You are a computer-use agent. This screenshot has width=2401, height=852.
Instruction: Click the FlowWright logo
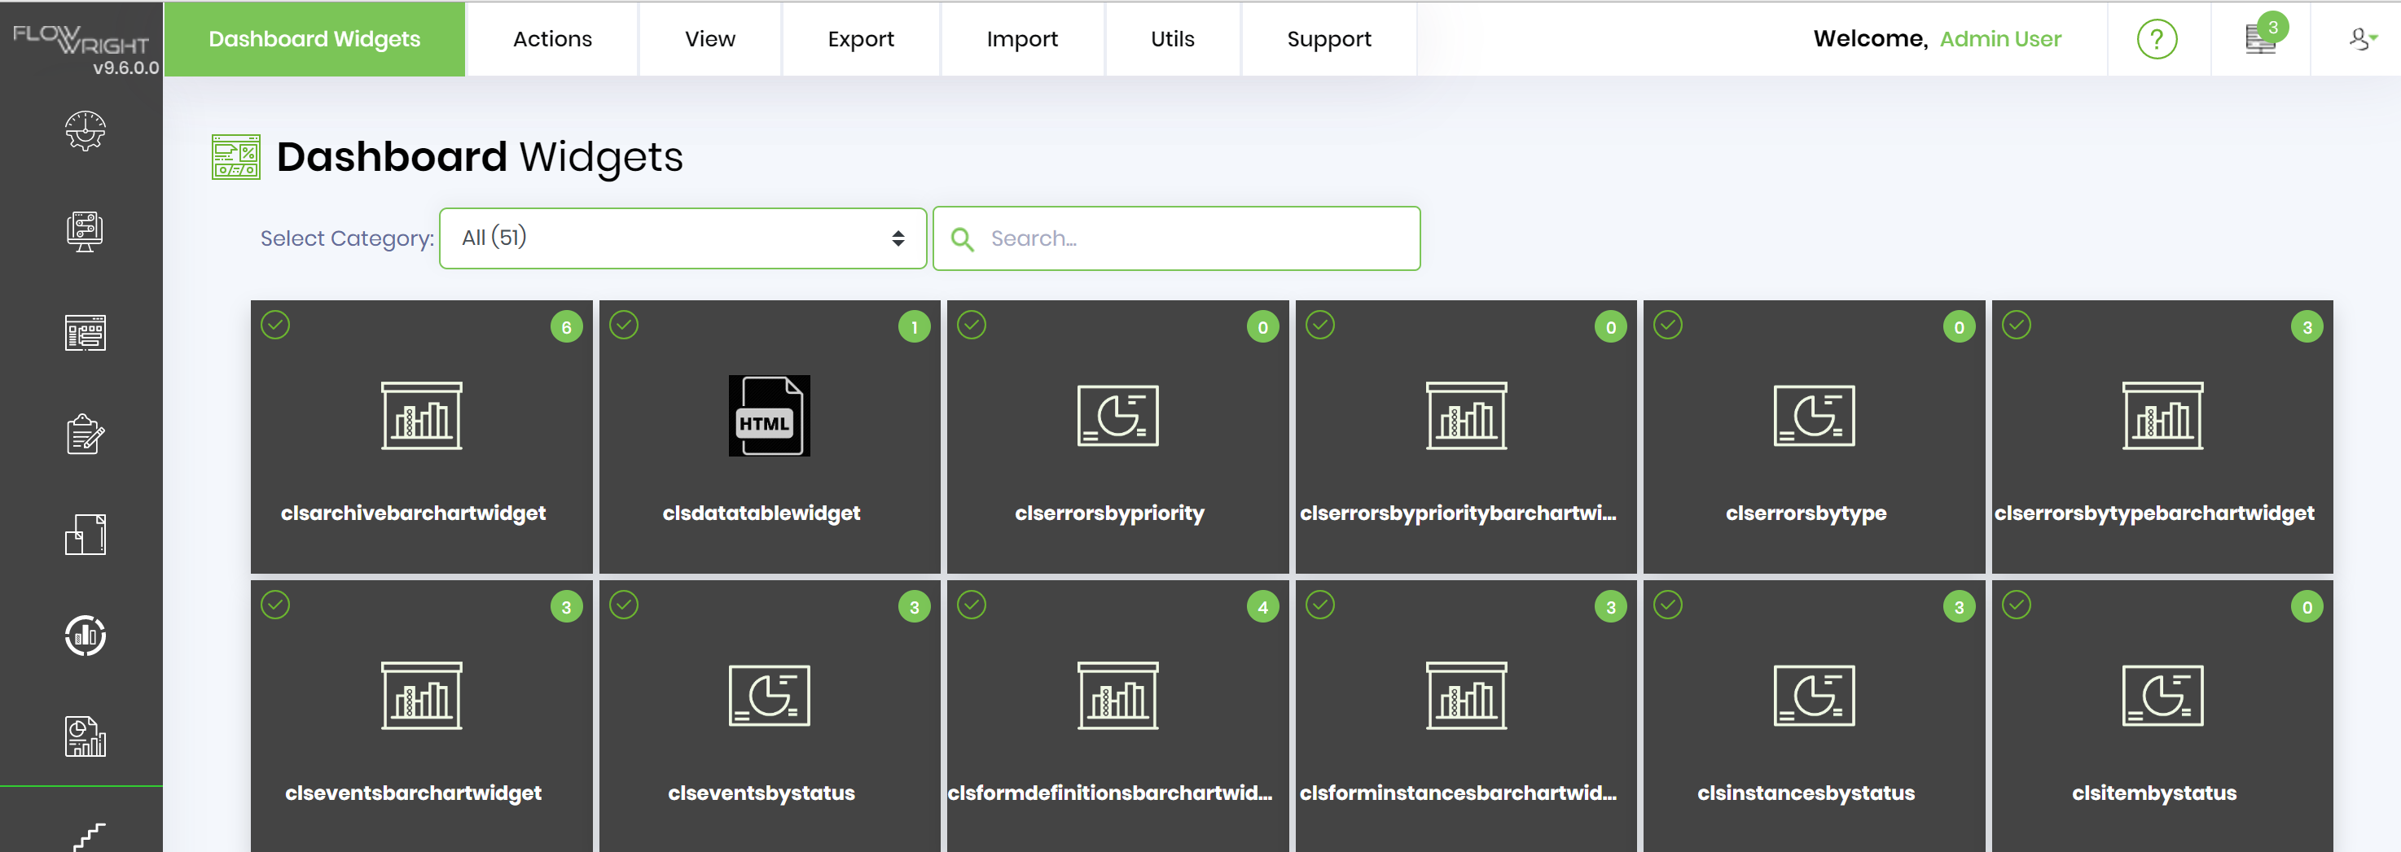(x=79, y=37)
